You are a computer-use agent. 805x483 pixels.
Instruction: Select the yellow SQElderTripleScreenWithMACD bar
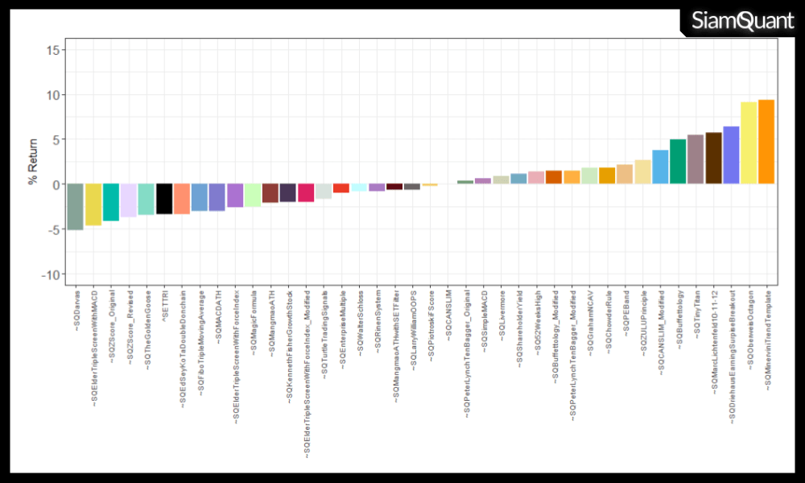tap(93, 204)
